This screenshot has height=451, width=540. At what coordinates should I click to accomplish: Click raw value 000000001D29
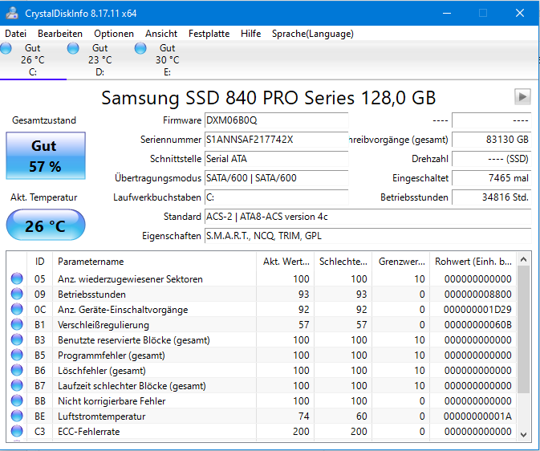(x=477, y=310)
